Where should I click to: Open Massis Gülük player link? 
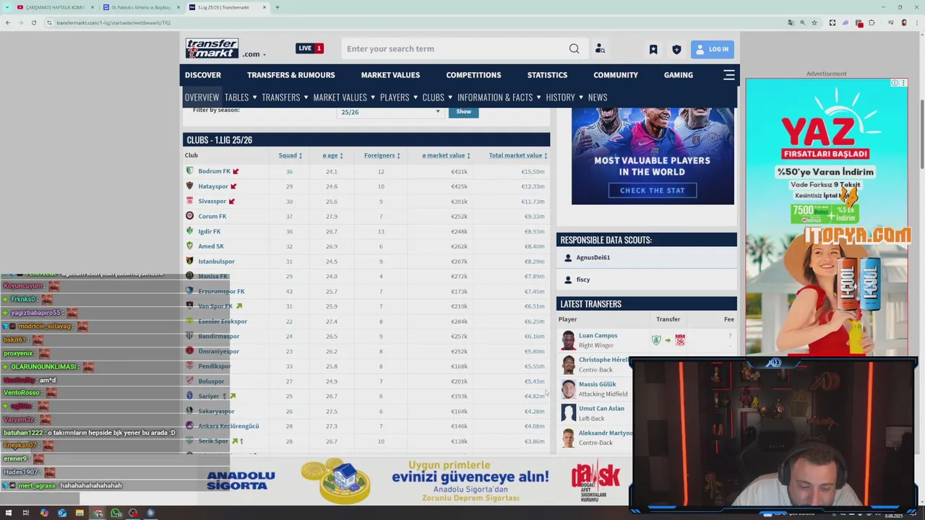(x=597, y=384)
